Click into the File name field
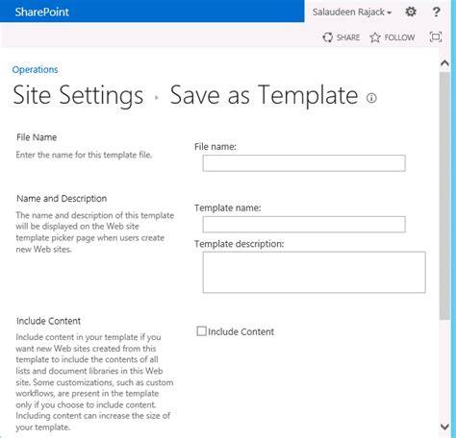The height and width of the screenshot is (438, 456). coord(304,163)
